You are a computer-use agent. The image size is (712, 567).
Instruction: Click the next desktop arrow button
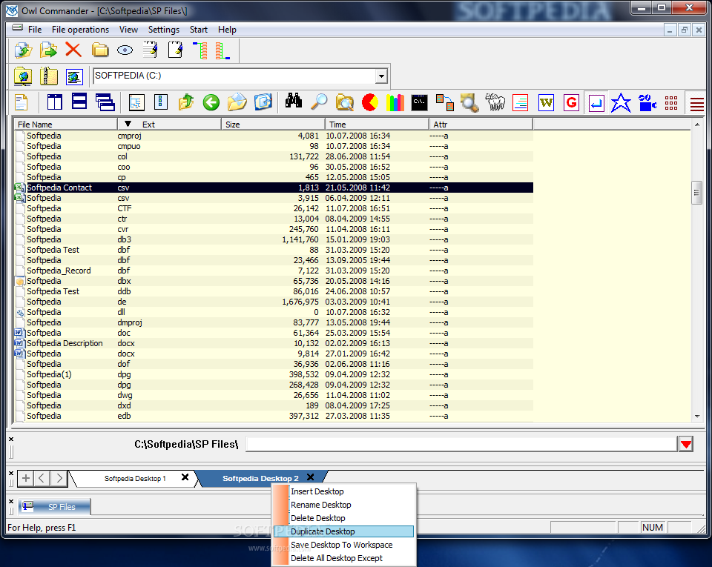click(59, 478)
